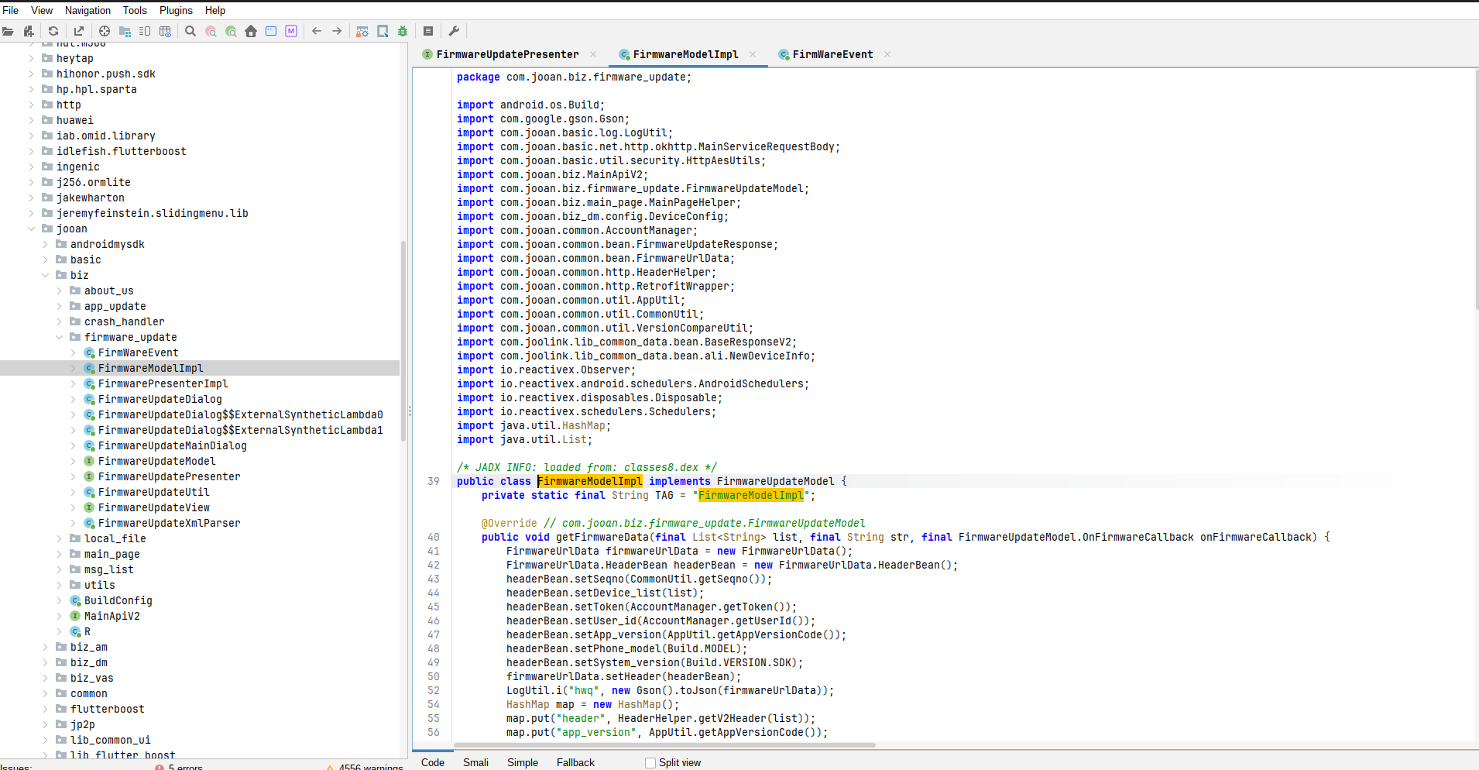Navigate forward with right arrow
This screenshot has height=770, width=1479.
tap(337, 32)
